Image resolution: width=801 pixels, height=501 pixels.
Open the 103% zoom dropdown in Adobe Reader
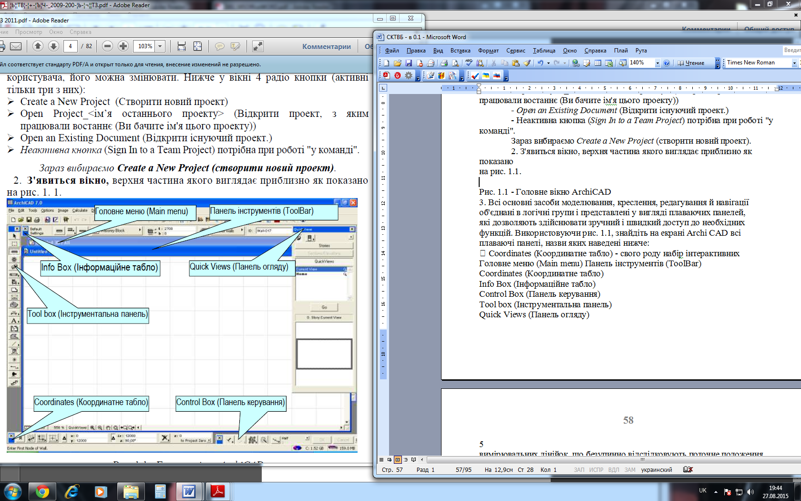tap(160, 46)
